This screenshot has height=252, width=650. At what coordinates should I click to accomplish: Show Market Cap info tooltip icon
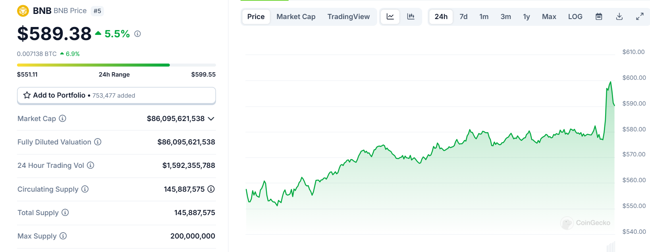tap(62, 118)
